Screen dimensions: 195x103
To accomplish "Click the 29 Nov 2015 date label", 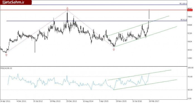I will [121, 101].
